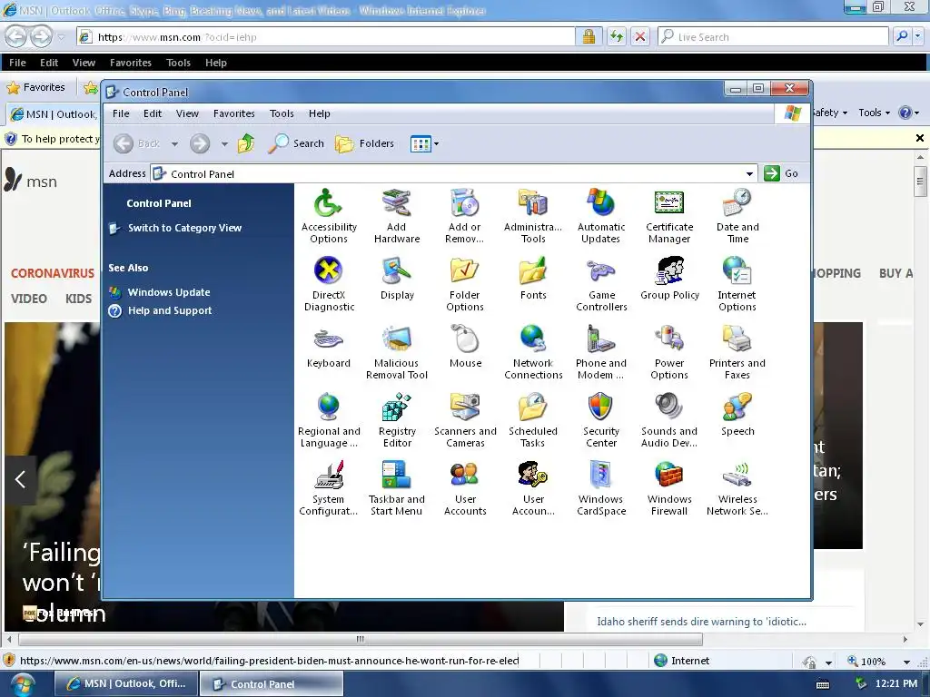The width and height of the screenshot is (930, 697).
Task: Open Accessibility Options applet
Action: (328, 216)
